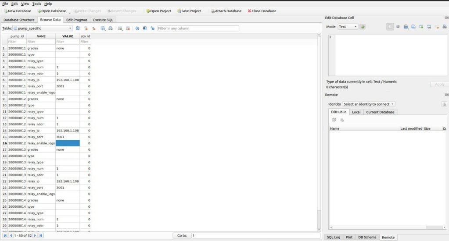The height and width of the screenshot is (241, 449).
Task: Switch to the DB Schema tab
Action: click(x=367, y=237)
